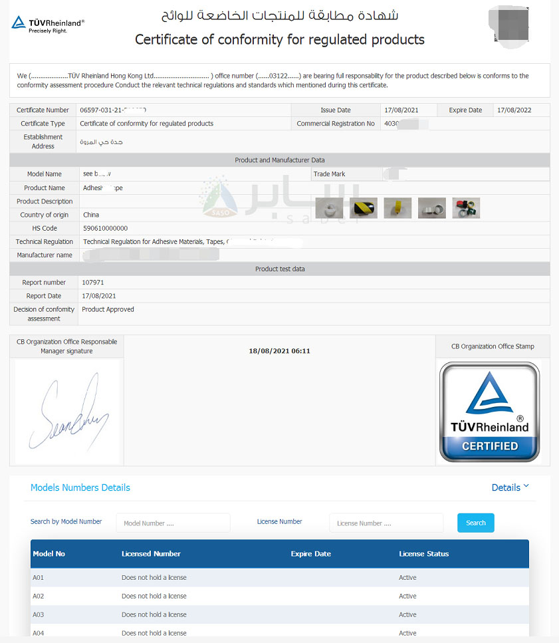Click the TÜV Rheinland logo in header
559x643 pixels.
click(48, 25)
